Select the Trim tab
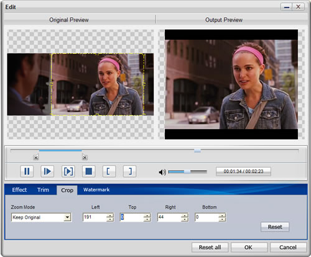This screenshot has width=311, height=257. pyautogui.click(x=43, y=190)
